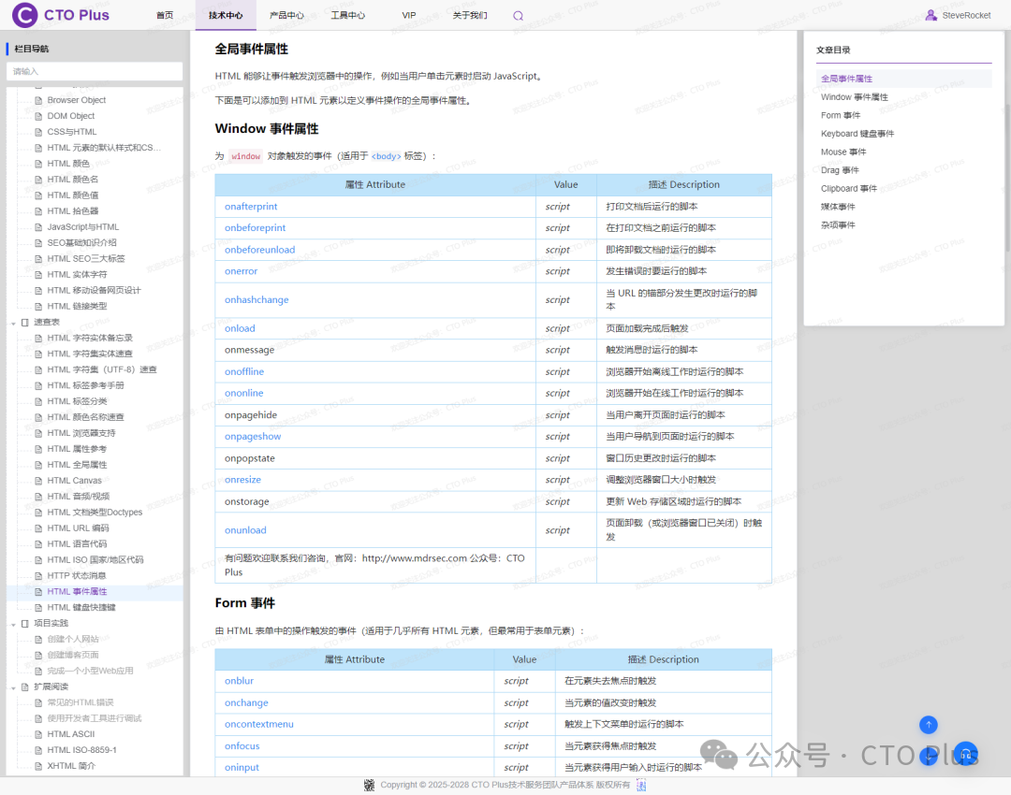
Task: Click the page icon next to Browser Object
Action: point(38,100)
